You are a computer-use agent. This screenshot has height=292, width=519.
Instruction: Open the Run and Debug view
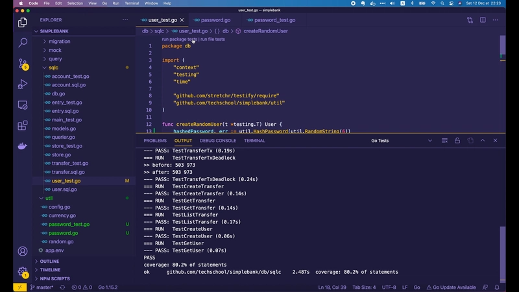pos(22,84)
